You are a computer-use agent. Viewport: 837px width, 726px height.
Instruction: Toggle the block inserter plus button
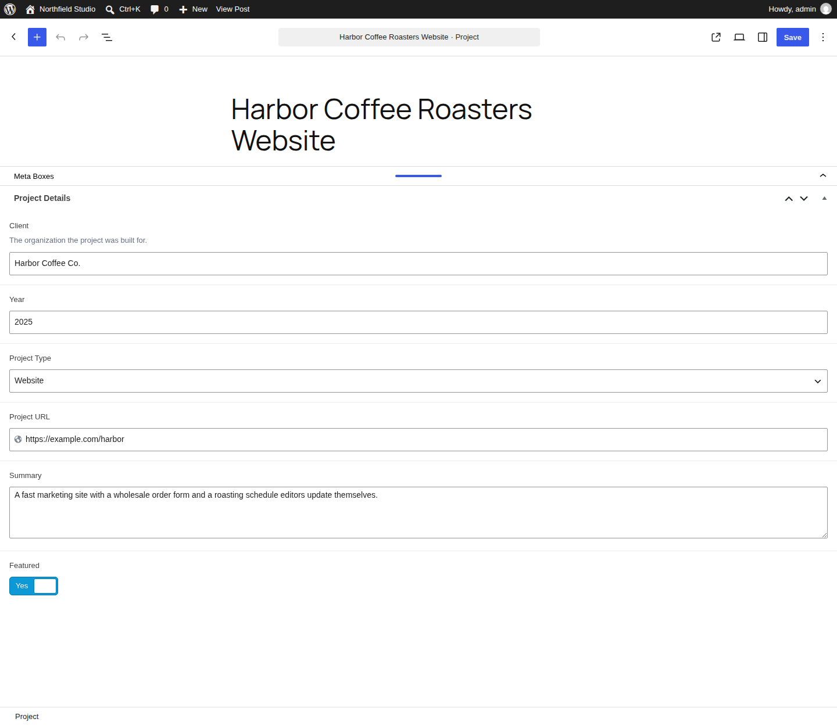[37, 37]
